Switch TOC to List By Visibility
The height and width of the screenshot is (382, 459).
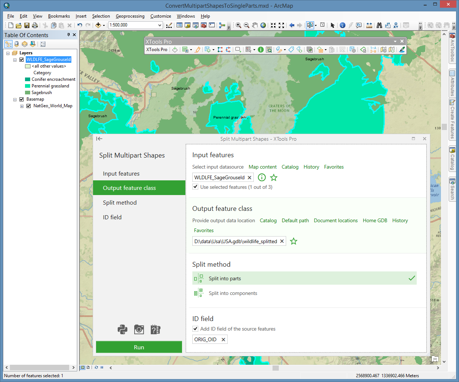click(x=25, y=44)
